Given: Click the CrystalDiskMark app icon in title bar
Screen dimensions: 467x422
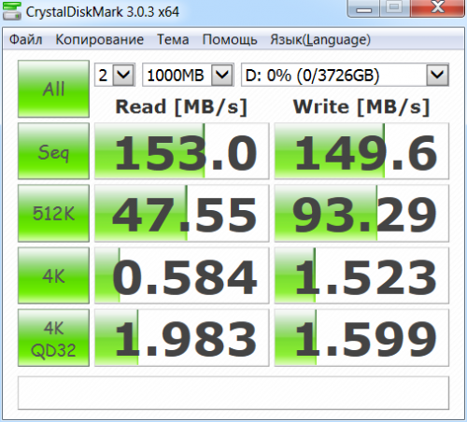Looking at the screenshot, I should coord(12,11).
